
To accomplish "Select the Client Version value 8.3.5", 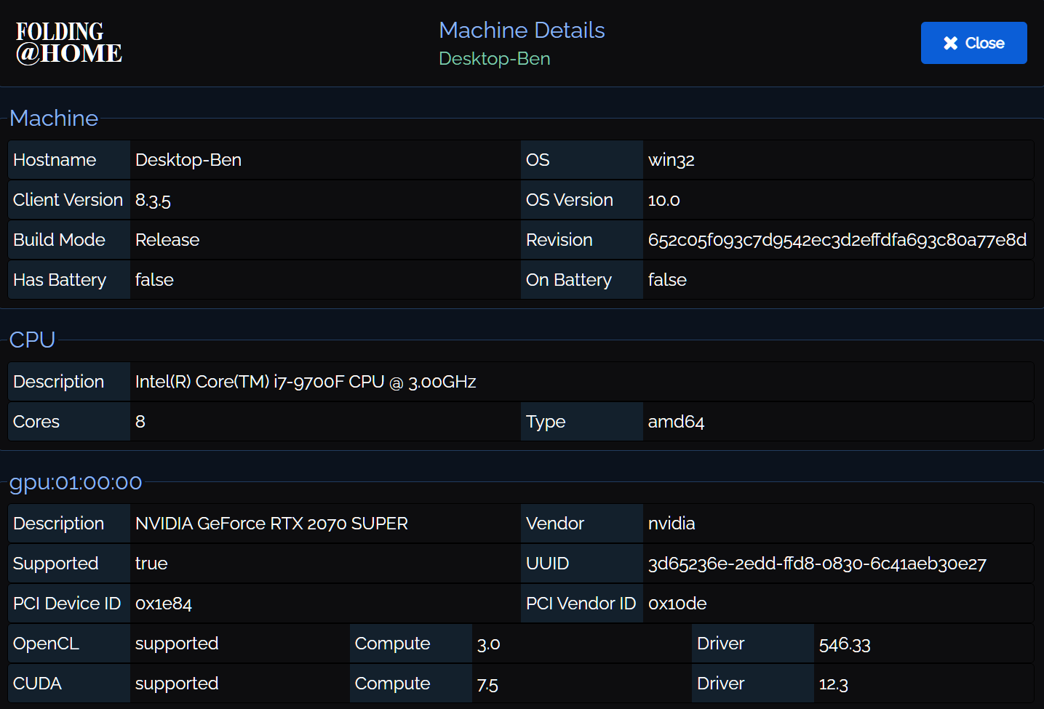I will [153, 200].
